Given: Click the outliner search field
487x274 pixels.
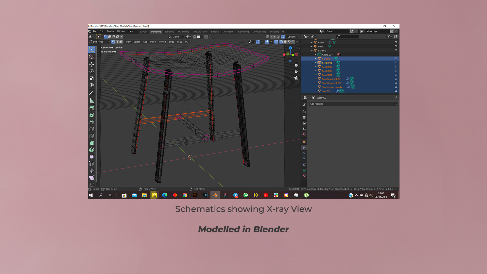Looking at the screenshot, I should 348,37.
